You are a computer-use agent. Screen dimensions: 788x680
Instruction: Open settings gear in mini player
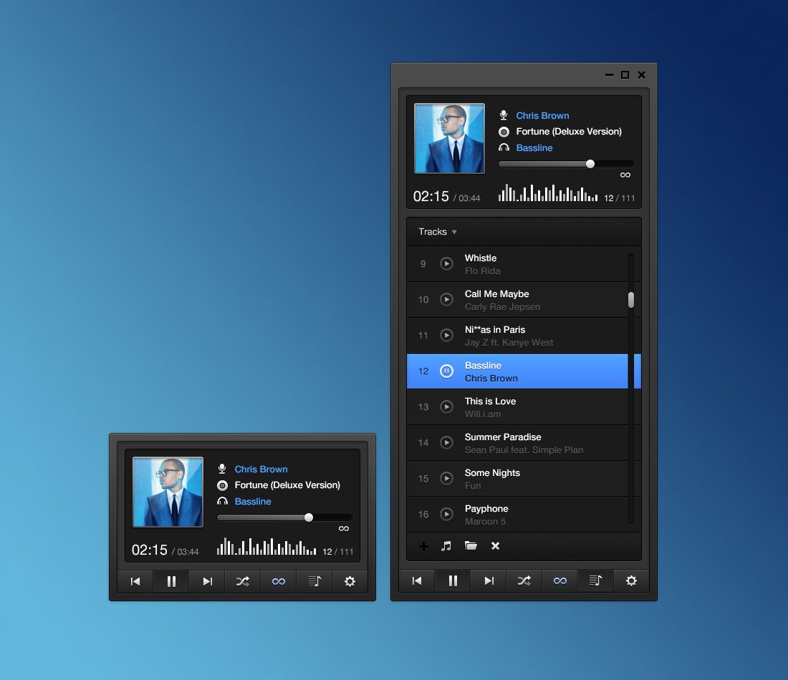click(x=350, y=581)
